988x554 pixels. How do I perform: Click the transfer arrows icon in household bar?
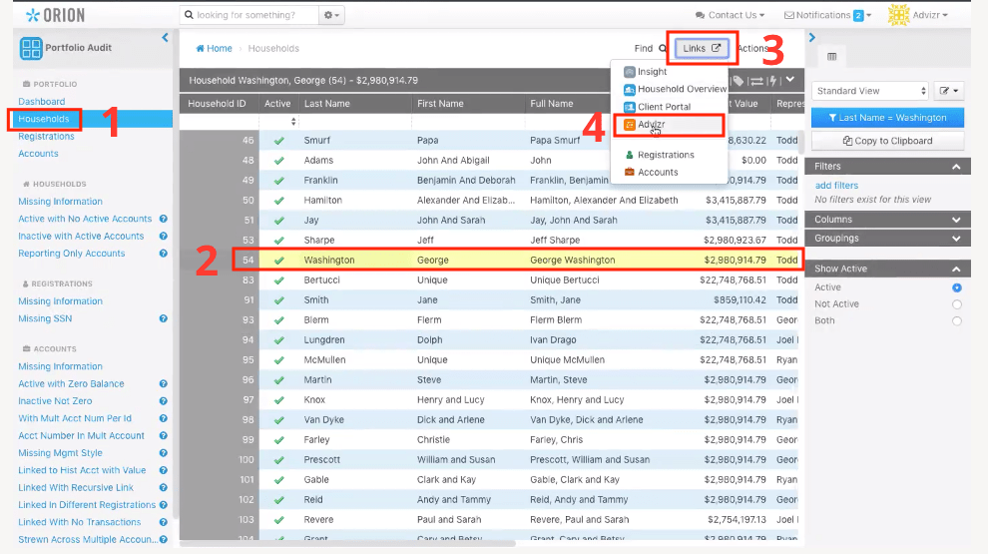[756, 81]
